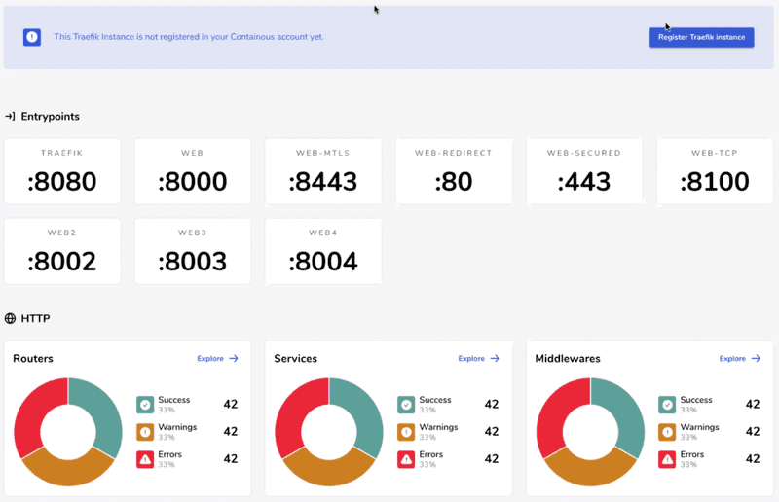Click the Routers panel title

pyautogui.click(x=33, y=358)
